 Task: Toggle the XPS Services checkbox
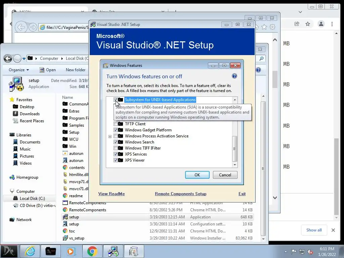[x=116, y=154]
